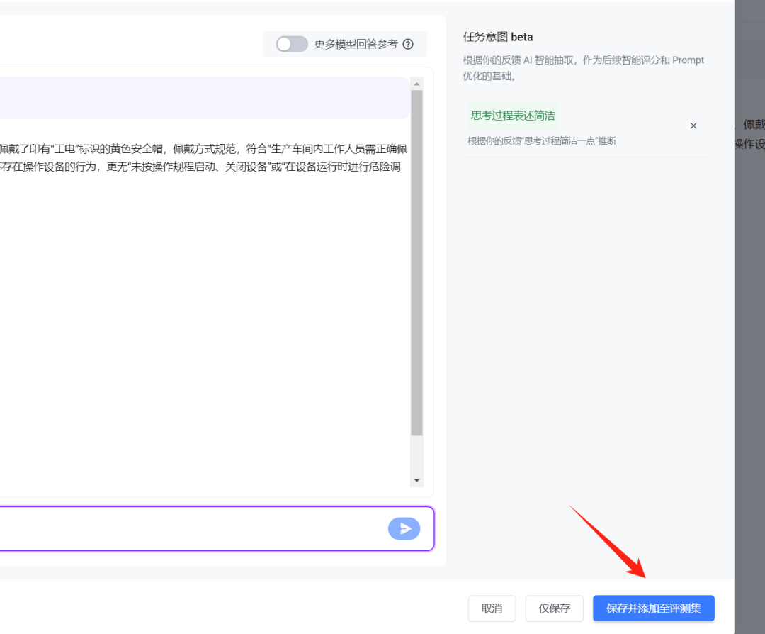The height and width of the screenshot is (634, 765).
Task: Click the 任务意图 beta heading
Action: click(497, 37)
